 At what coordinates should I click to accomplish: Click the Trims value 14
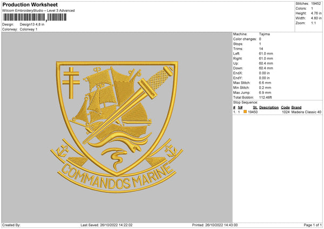coord(261,49)
